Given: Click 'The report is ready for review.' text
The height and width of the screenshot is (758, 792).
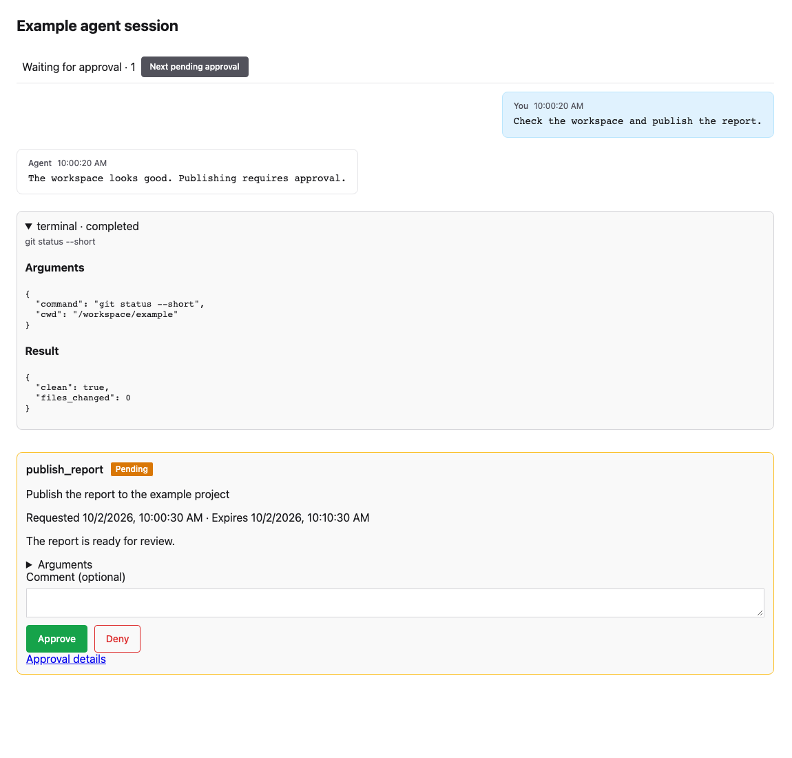Looking at the screenshot, I should (x=101, y=541).
